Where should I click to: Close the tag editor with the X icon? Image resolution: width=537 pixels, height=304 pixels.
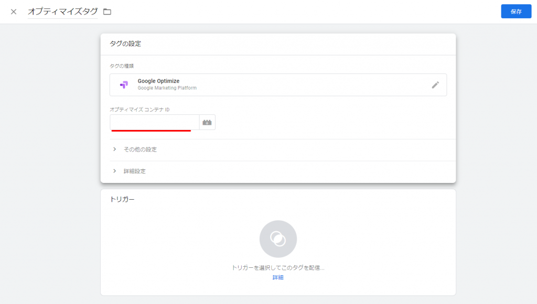point(13,12)
